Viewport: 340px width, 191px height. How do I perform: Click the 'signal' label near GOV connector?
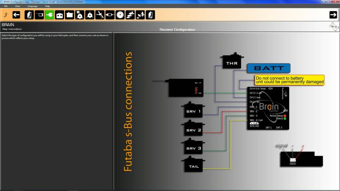(282, 146)
